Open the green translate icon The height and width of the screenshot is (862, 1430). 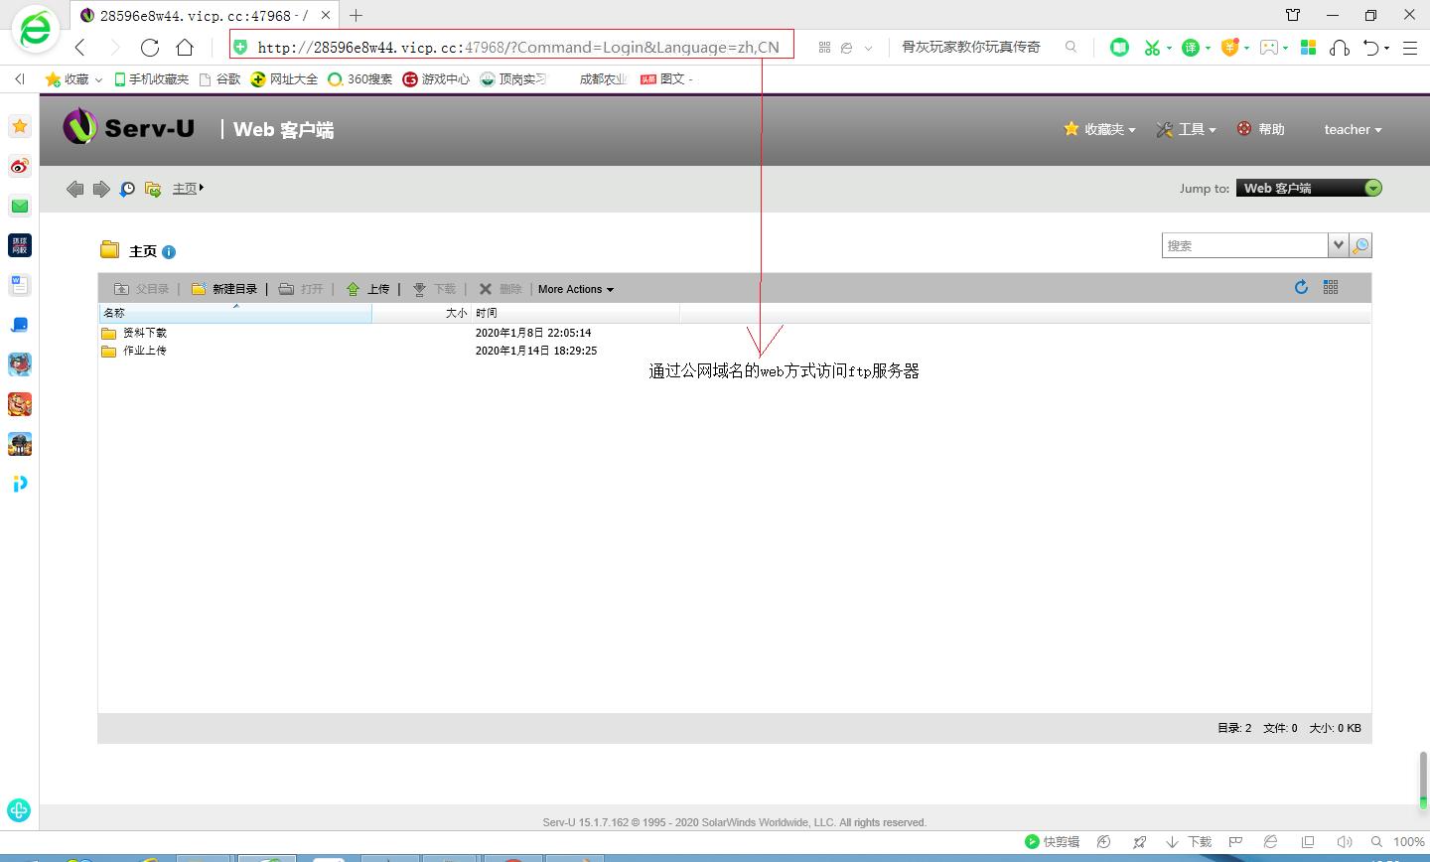[x=1190, y=47]
